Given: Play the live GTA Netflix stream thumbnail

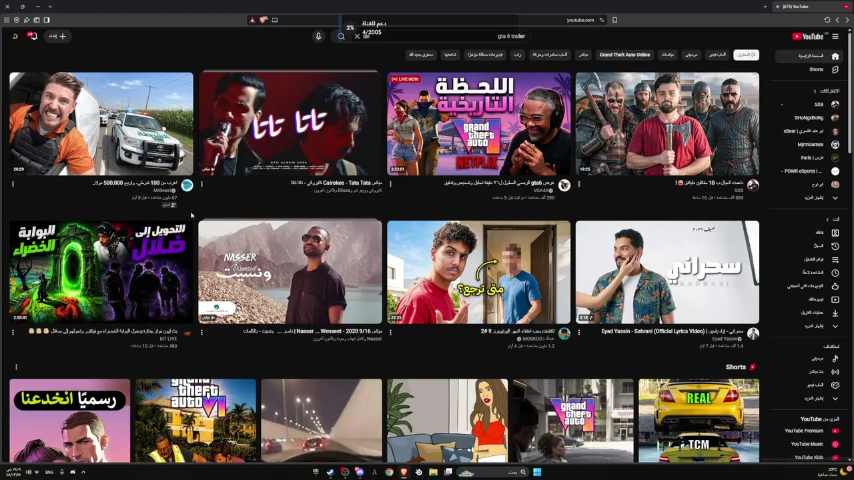Looking at the screenshot, I should point(479,124).
